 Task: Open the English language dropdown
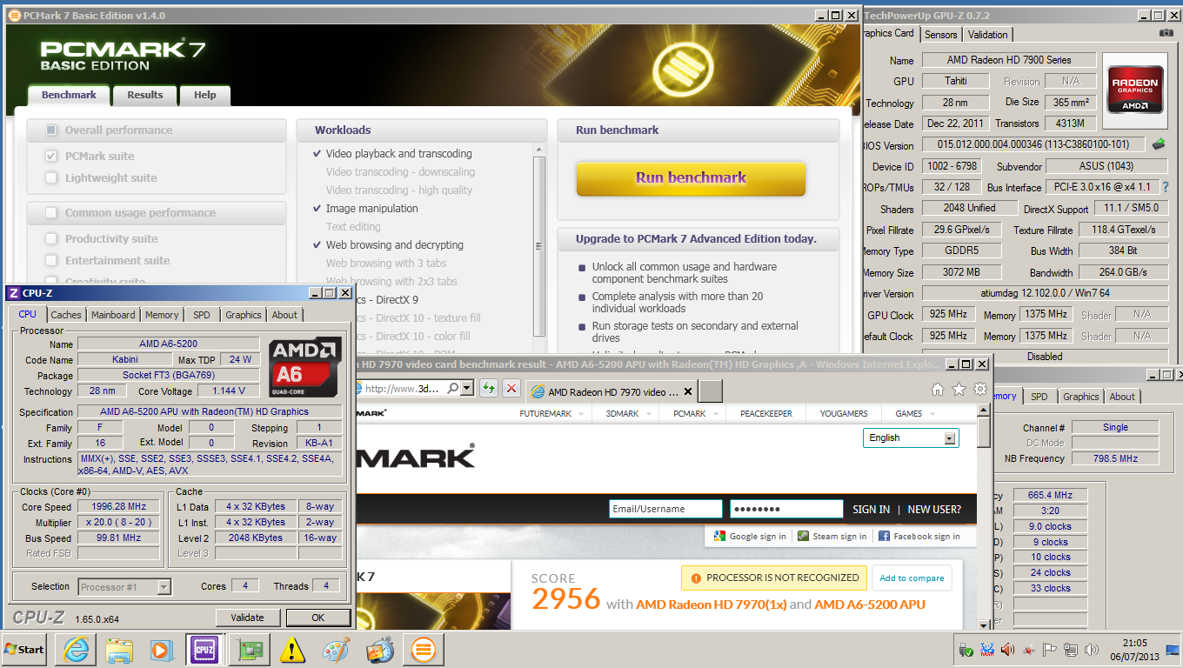[911, 438]
